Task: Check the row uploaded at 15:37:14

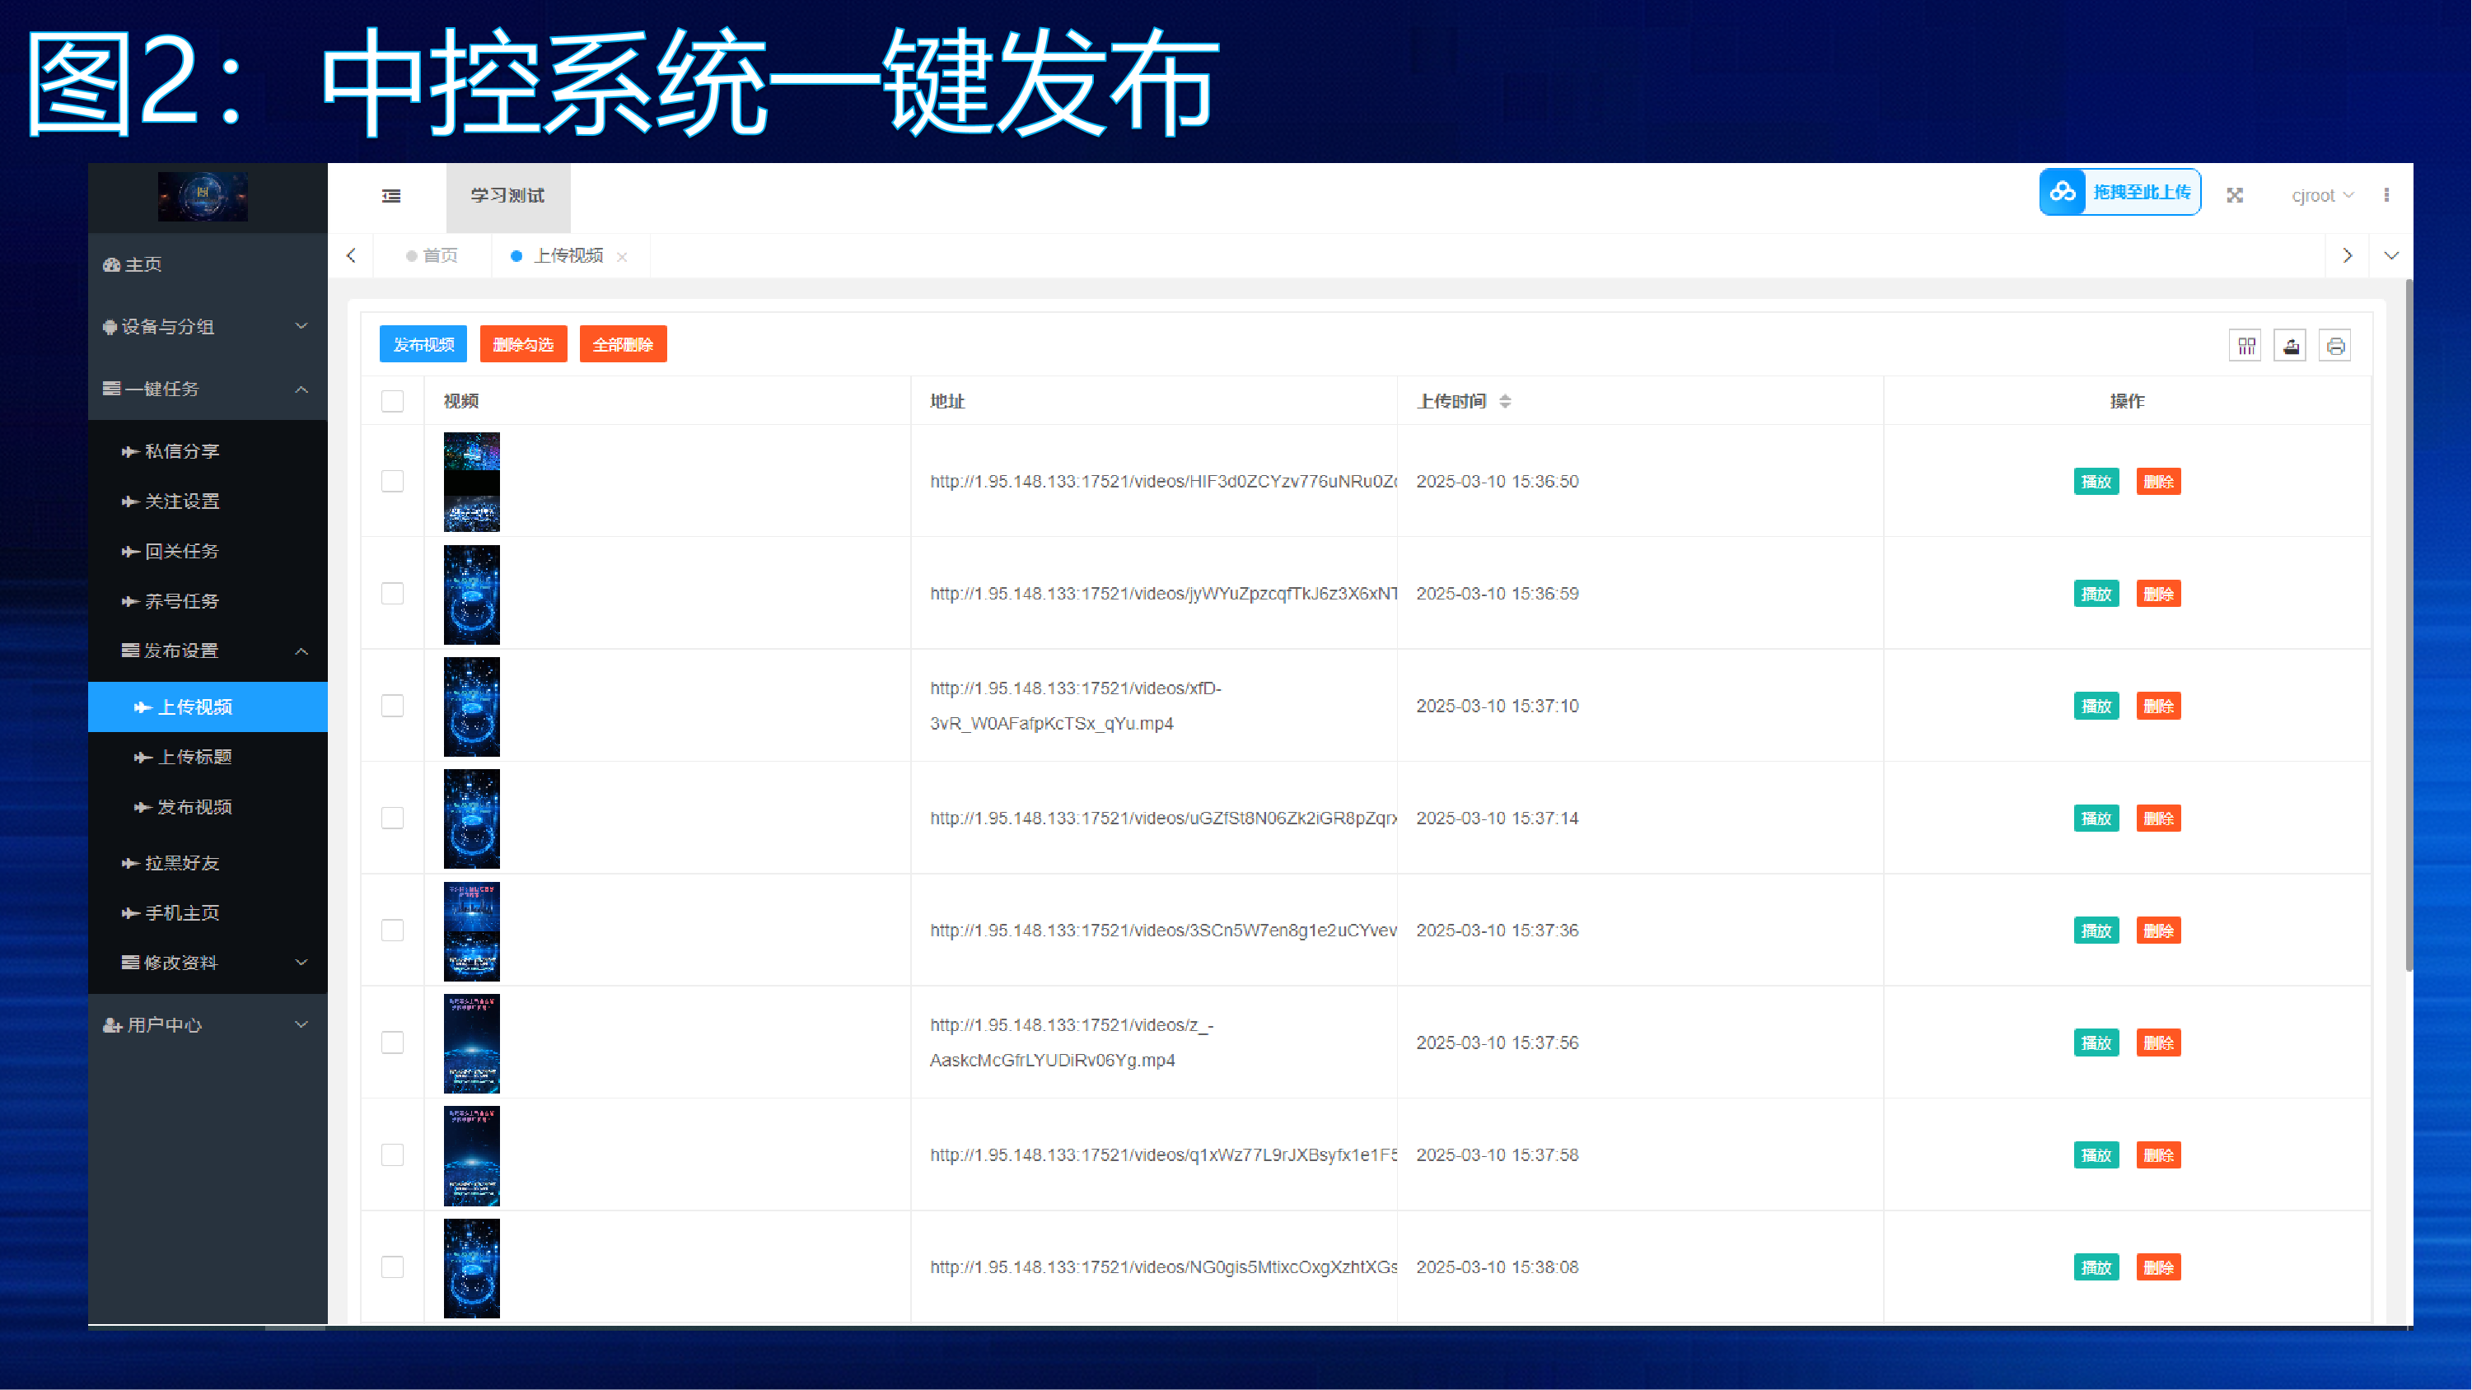Action: pyautogui.click(x=392, y=819)
